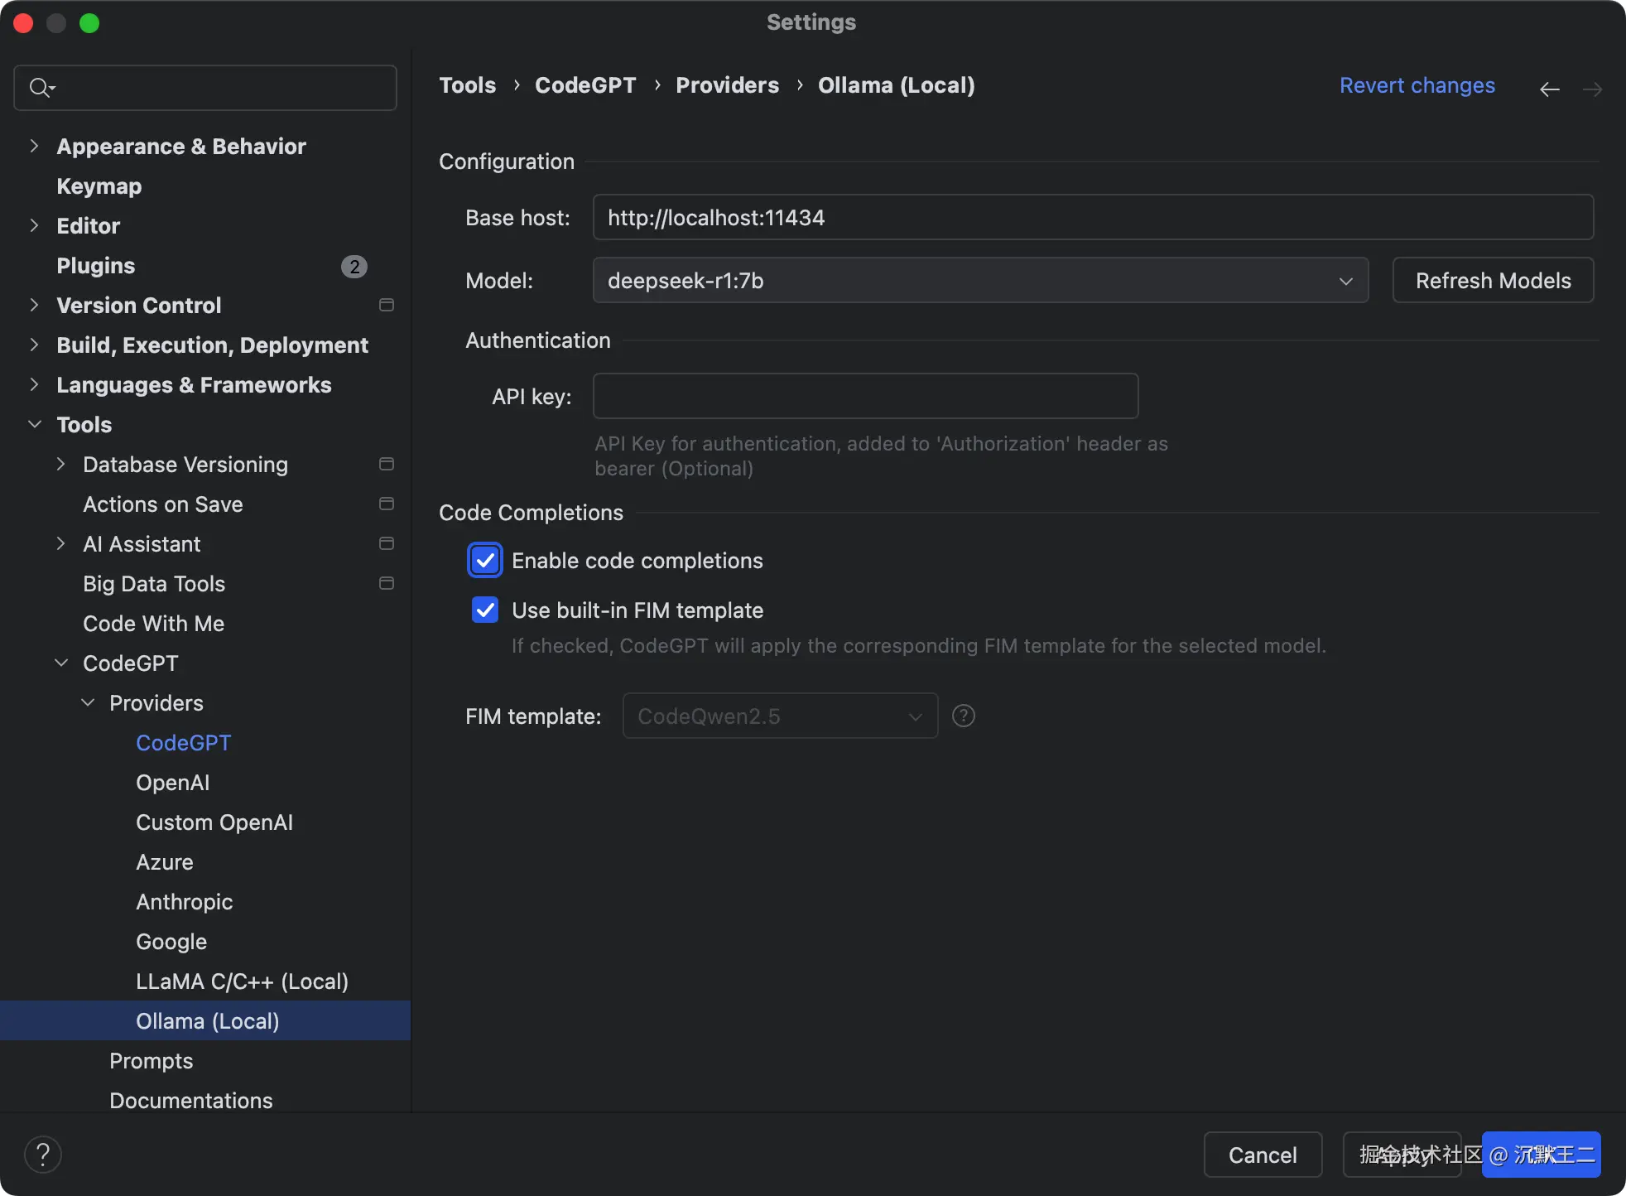Click project-level icon beside Actions on Save
The width and height of the screenshot is (1626, 1196).
[x=386, y=504]
